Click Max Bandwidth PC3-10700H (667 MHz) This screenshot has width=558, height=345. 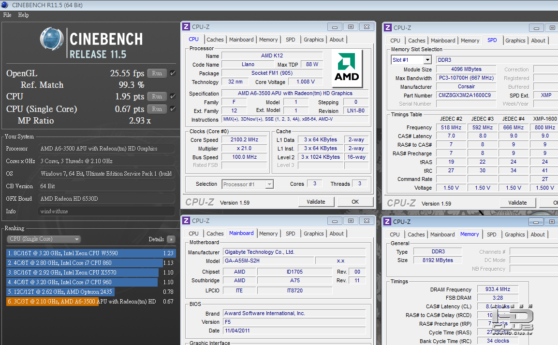(466, 78)
